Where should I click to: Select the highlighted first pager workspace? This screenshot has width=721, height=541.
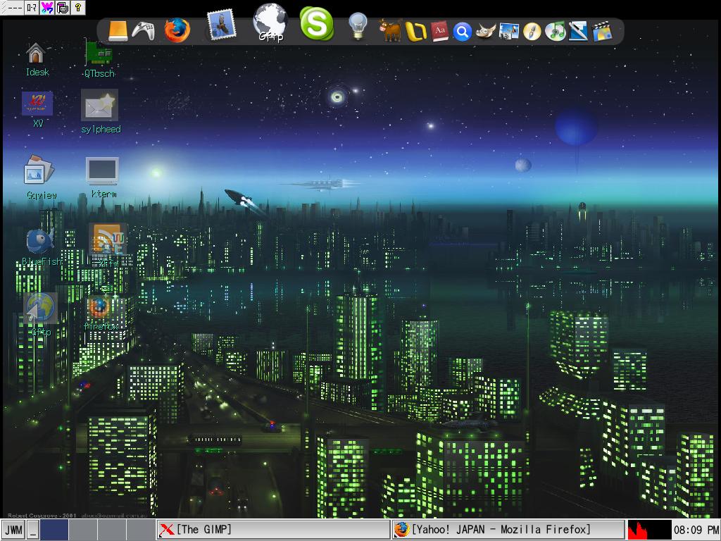(54, 530)
